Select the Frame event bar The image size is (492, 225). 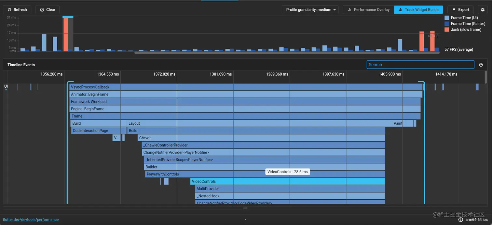245,116
